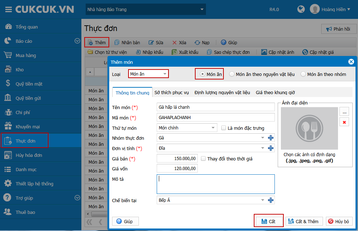Viewport: 358px width, 231px height.
Task: Click Nhập khẩu import button
Action: point(150,52)
